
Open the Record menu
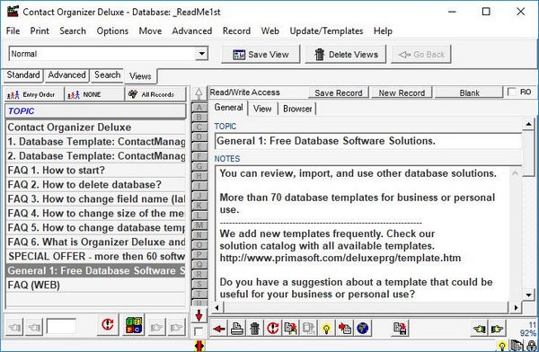click(x=236, y=31)
